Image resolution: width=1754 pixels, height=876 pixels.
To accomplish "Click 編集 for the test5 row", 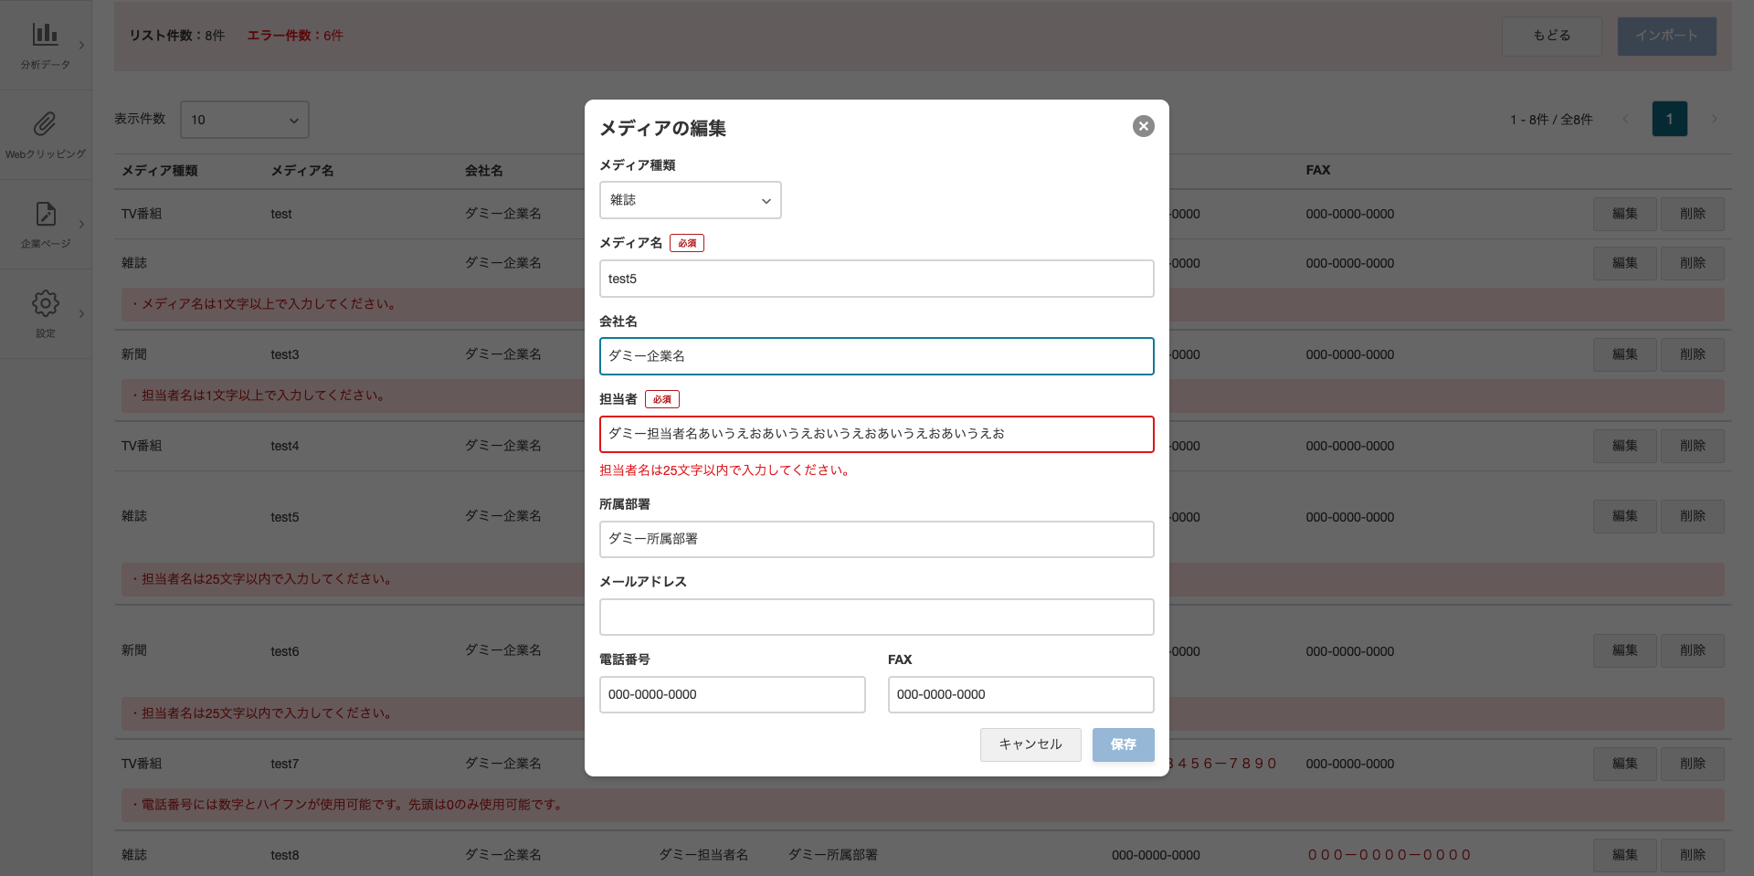I will [1624, 516].
